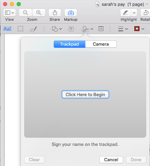Image resolution: width=150 pixels, height=166 pixels.
Task: Switch to the Camera tab
Action: [101, 44]
